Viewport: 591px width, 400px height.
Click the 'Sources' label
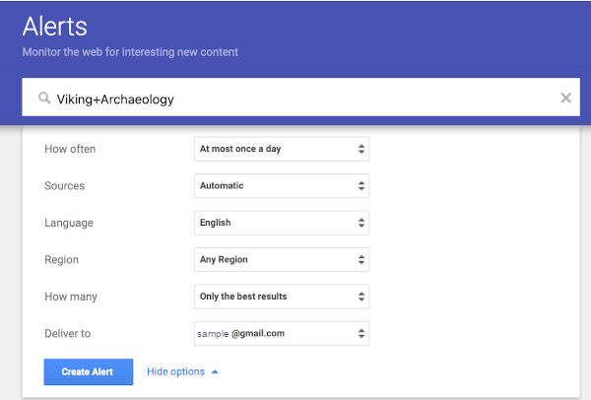[x=65, y=185]
